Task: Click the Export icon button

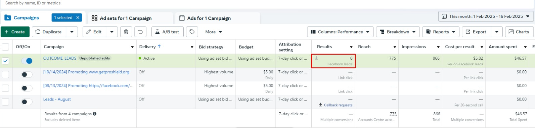Action: 476,32
